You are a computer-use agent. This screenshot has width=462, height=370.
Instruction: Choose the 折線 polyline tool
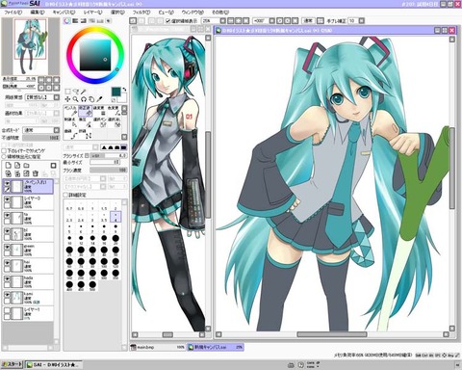coord(86,134)
